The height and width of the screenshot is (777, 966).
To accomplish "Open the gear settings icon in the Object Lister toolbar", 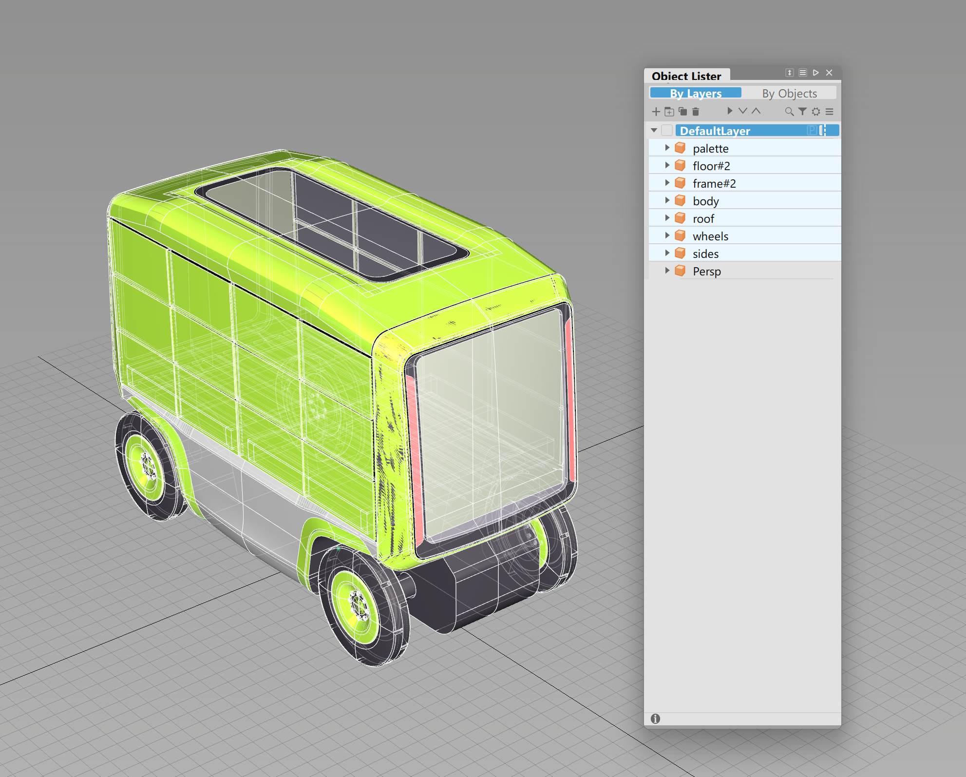I will (x=816, y=112).
